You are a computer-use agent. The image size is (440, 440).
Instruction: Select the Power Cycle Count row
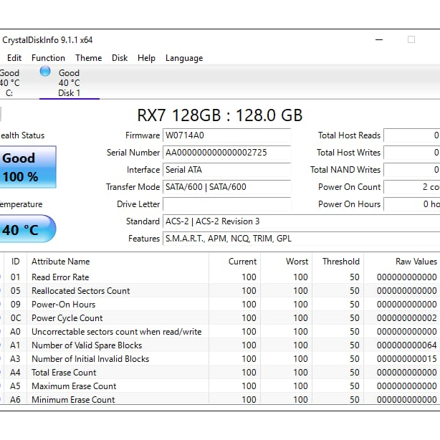220,318
